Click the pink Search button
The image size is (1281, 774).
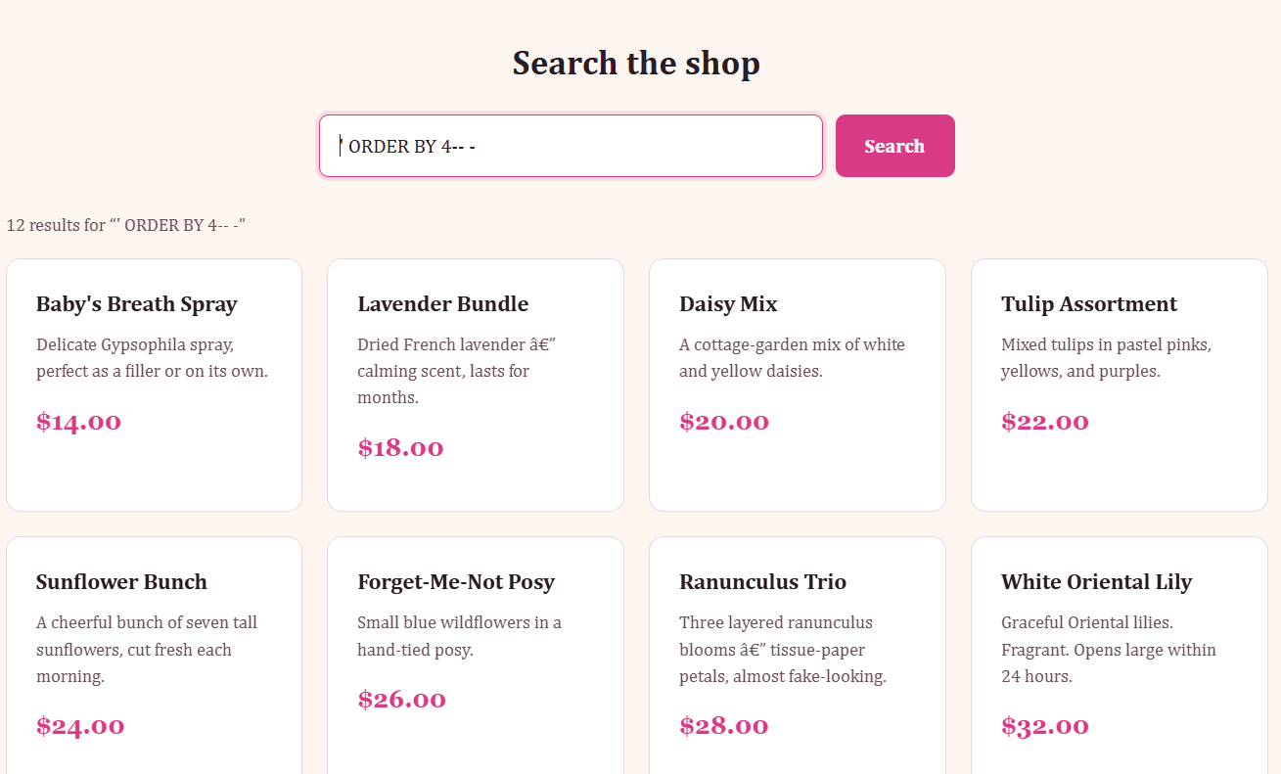(x=894, y=146)
